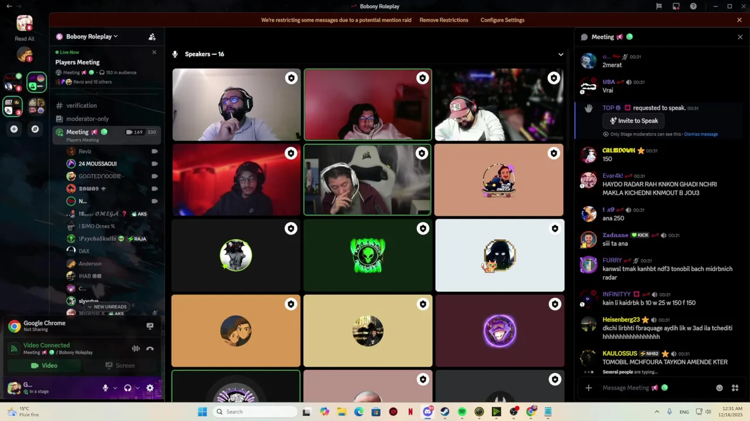Select the green alien avatar tile
This screenshot has width=750, height=421.
pyautogui.click(x=367, y=256)
